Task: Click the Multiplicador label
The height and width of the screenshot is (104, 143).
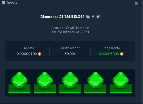Action: click(x=70, y=48)
